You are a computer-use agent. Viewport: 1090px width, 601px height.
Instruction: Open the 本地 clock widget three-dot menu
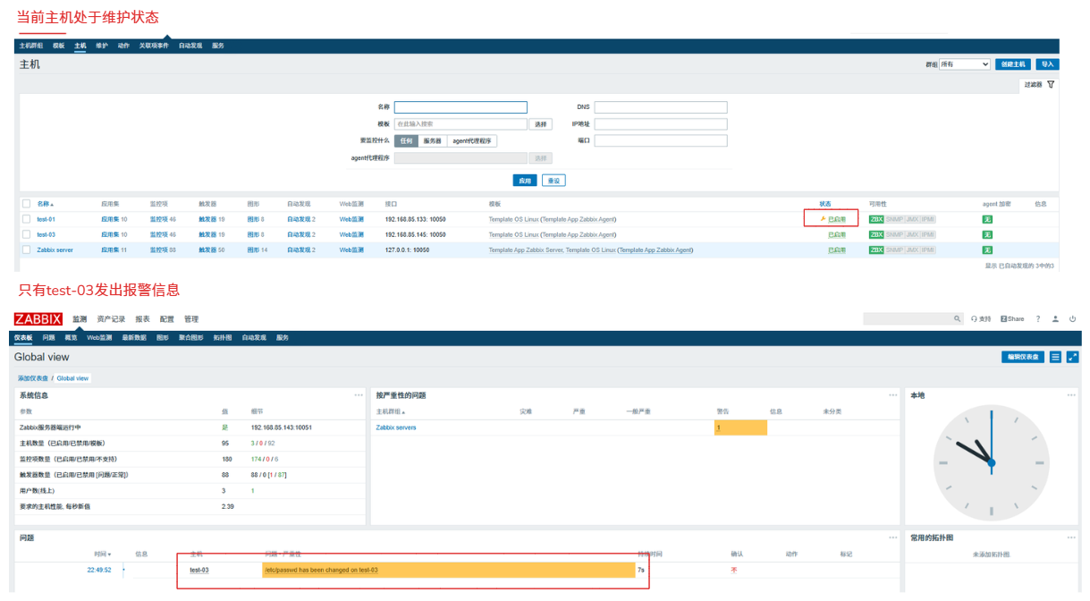pos(1071,394)
